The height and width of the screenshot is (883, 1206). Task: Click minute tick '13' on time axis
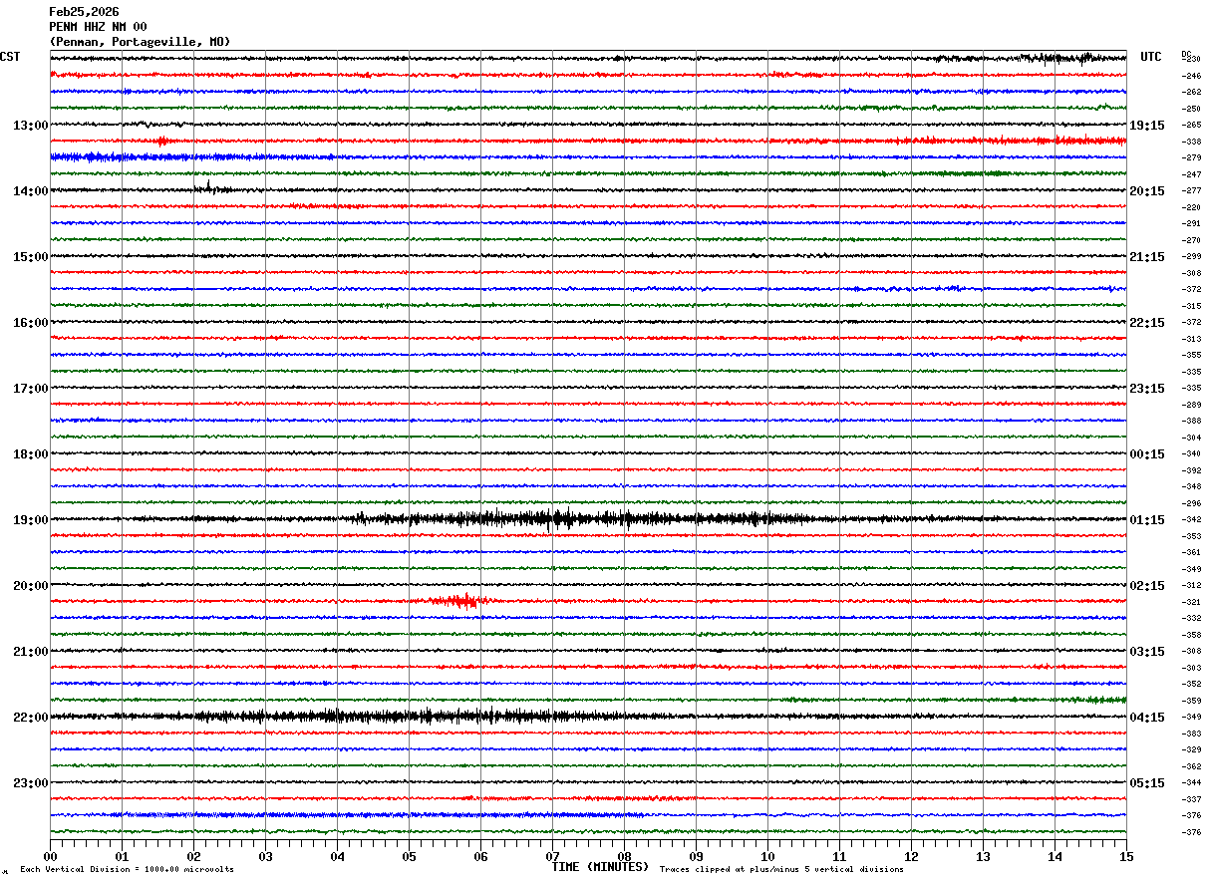[983, 857]
